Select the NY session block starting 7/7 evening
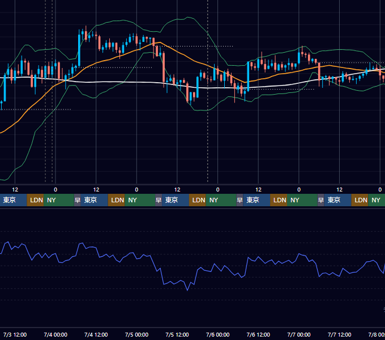This screenshot has height=340, width=385. coord(377,200)
